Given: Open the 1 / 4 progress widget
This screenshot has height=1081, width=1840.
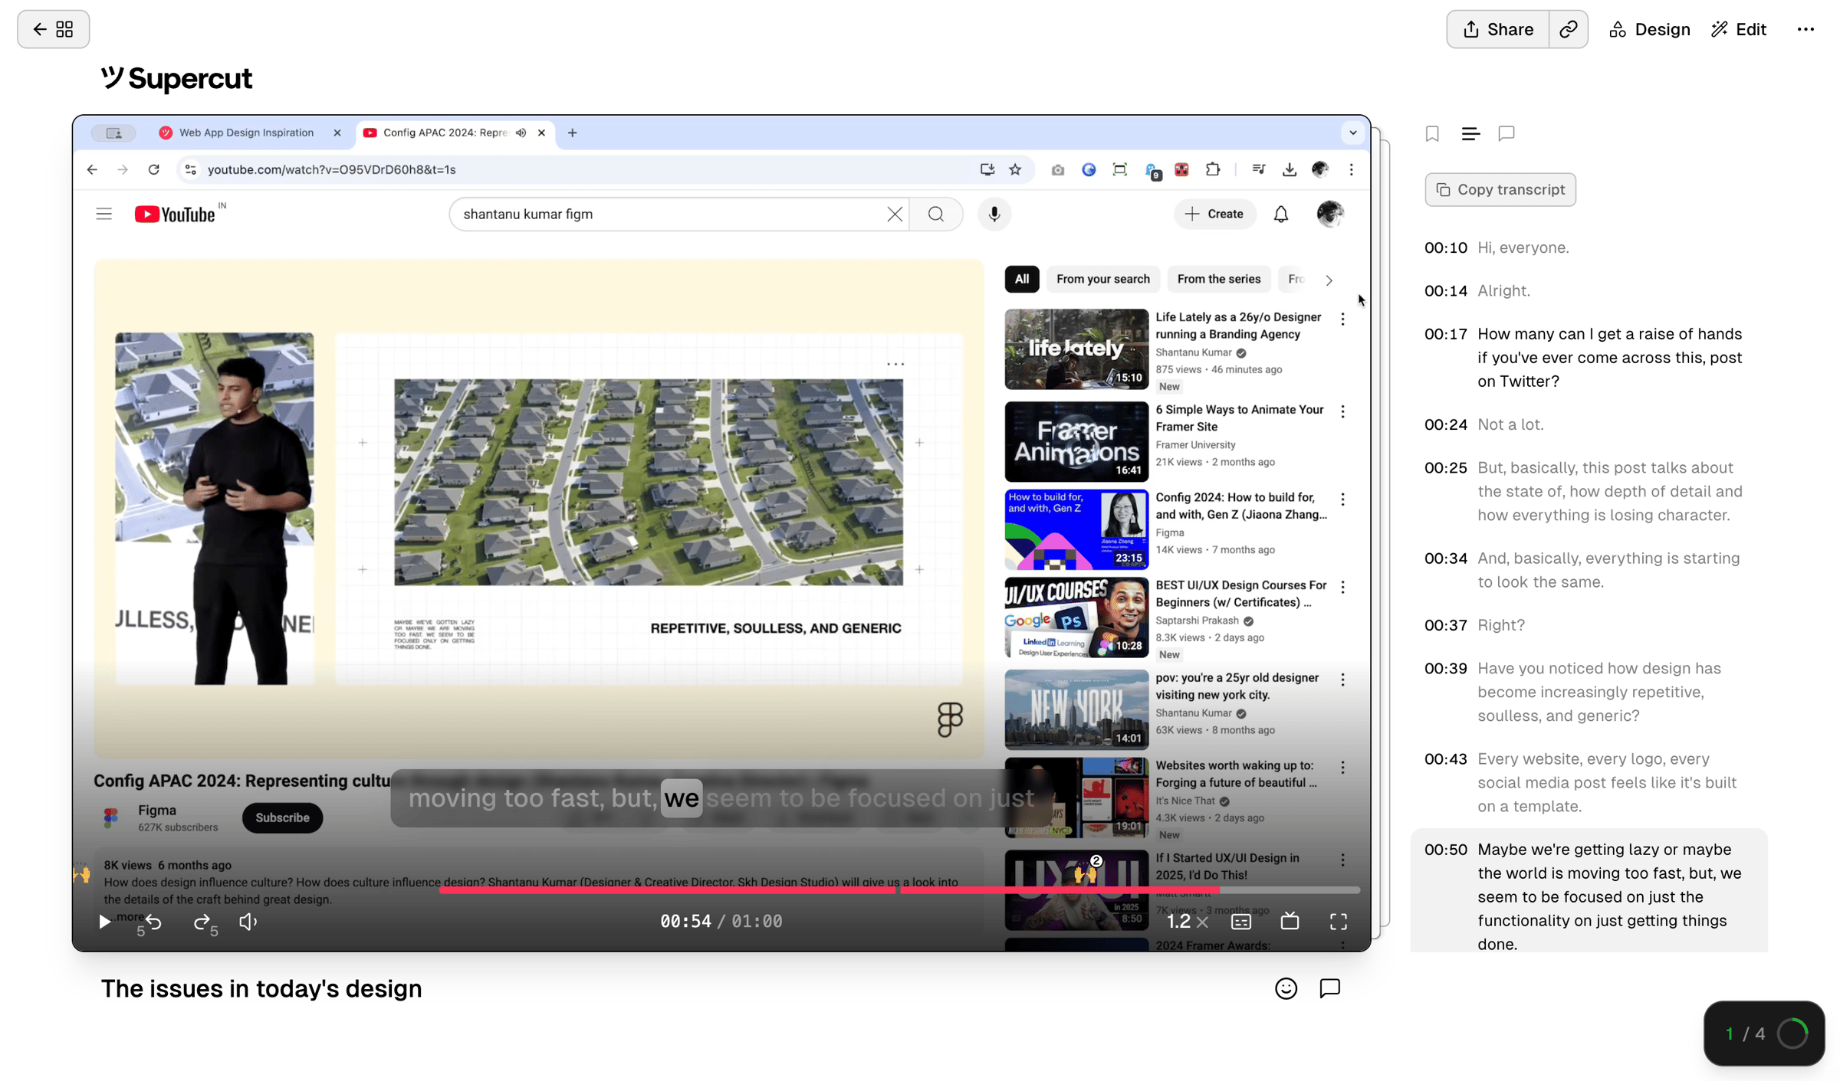Looking at the screenshot, I should point(1764,1034).
